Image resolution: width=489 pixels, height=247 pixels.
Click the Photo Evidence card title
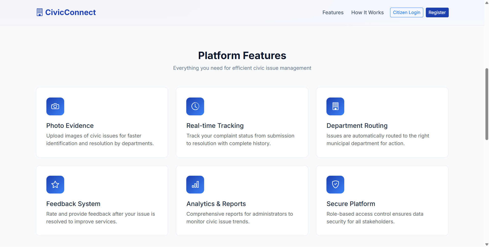click(70, 126)
